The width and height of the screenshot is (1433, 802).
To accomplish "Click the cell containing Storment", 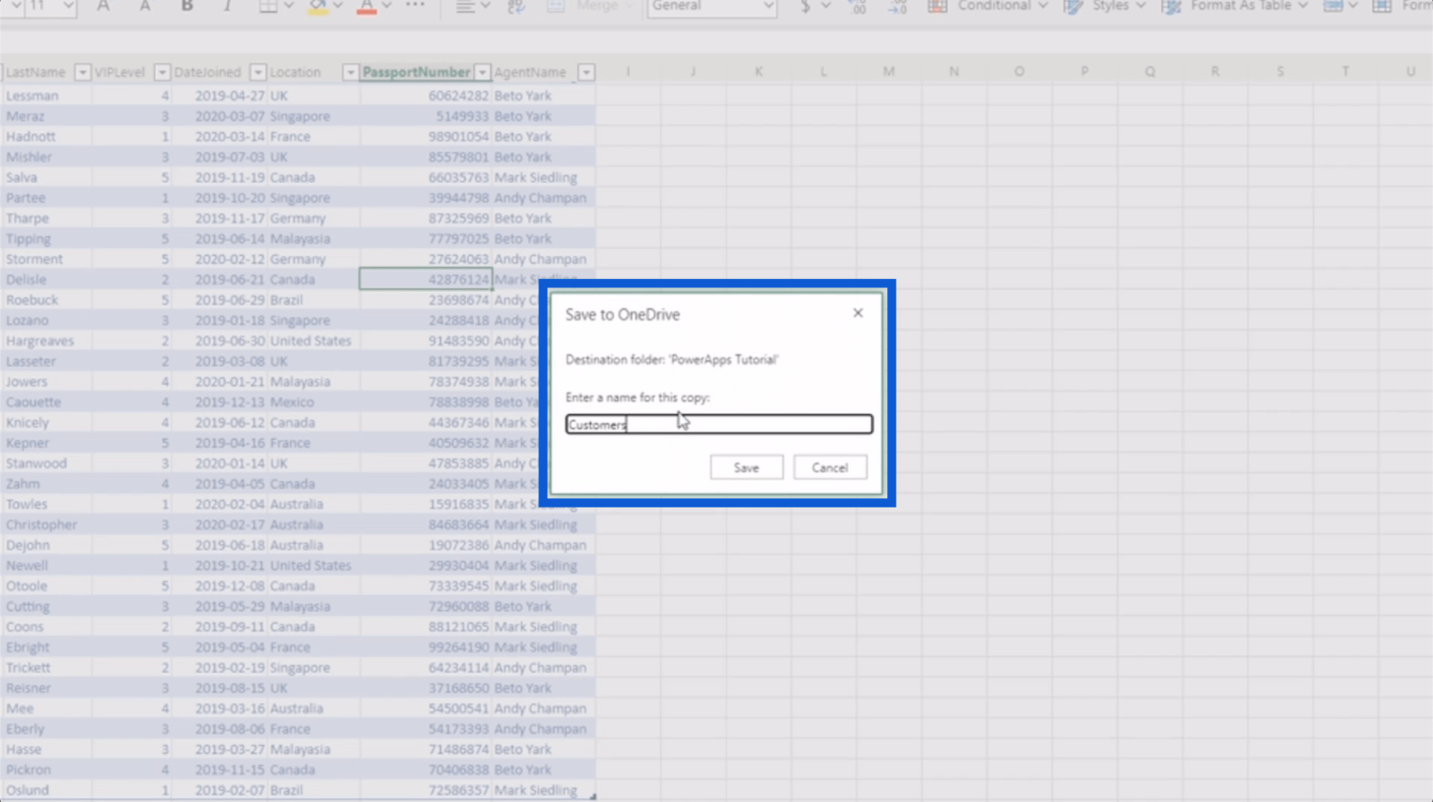I will point(46,259).
